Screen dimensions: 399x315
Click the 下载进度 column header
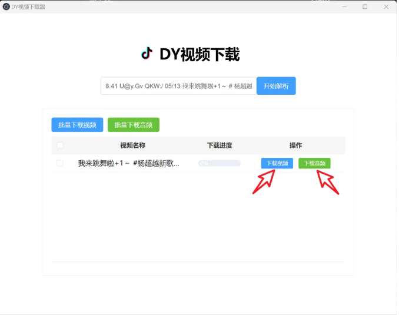(220, 145)
